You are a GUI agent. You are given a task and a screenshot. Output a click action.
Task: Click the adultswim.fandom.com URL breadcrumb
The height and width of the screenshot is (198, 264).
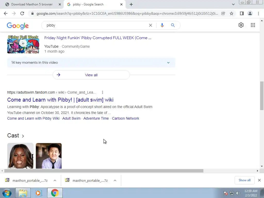pos(52,92)
